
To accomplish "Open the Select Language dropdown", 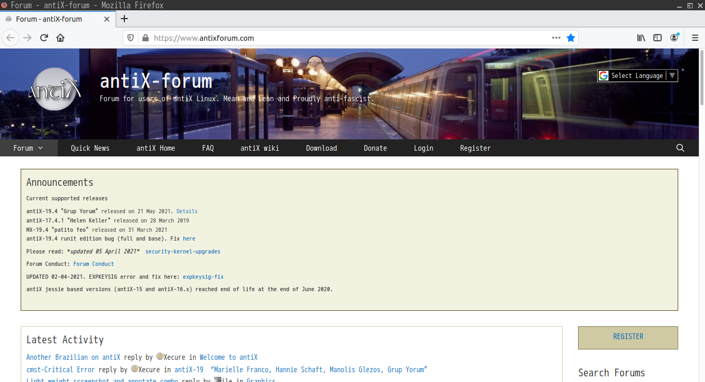I will (x=637, y=75).
